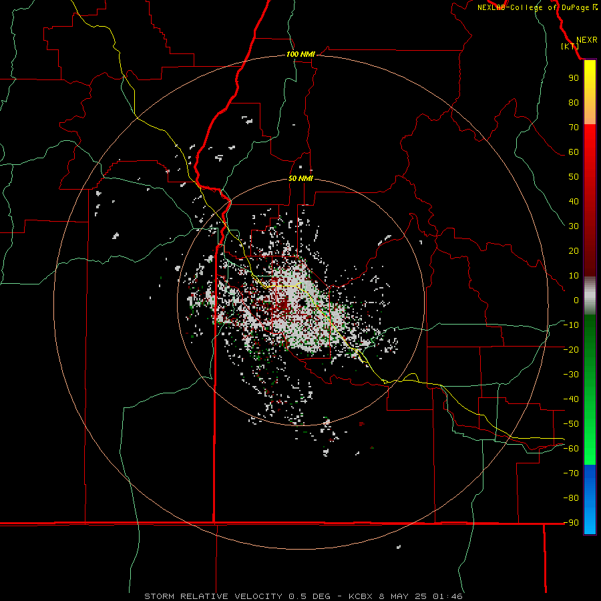This screenshot has height=601, width=601.
Task: Click the 20 value on the velocity scale
Action: [574, 250]
